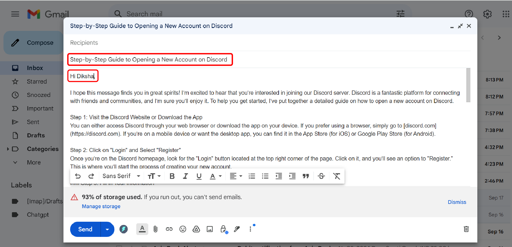Open the text size dropdown
The height and width of the screenshot is (247, 512).
click(x=154, y=176)
